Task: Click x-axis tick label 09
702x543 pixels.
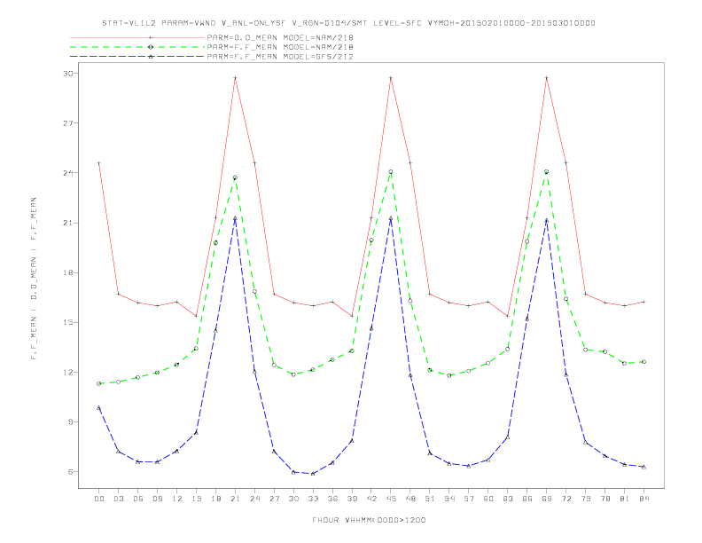Action: [157, 499]
